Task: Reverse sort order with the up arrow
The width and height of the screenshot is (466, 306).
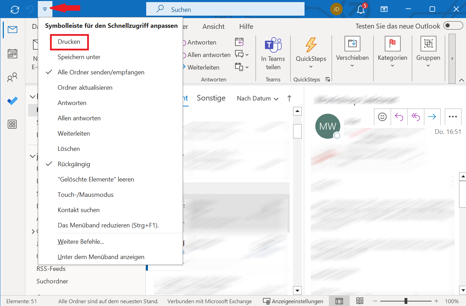Action: coord(289,98)
